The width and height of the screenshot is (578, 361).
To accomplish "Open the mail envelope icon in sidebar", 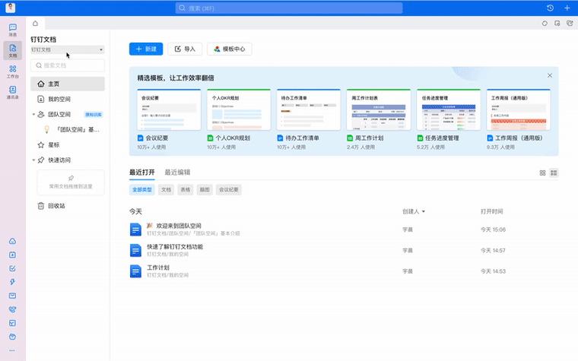I will (x=12, y=296).
